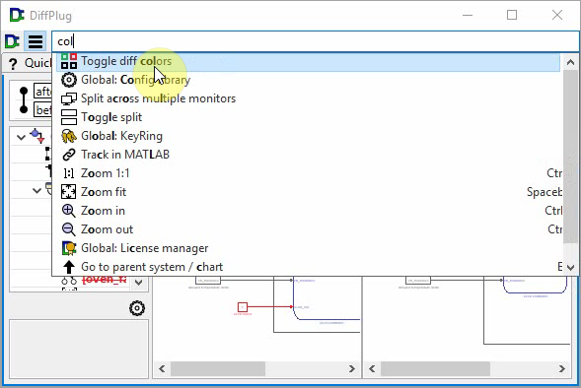Choose Split across multiple monitors
The image size is (581, 388).
pos(308,98)
